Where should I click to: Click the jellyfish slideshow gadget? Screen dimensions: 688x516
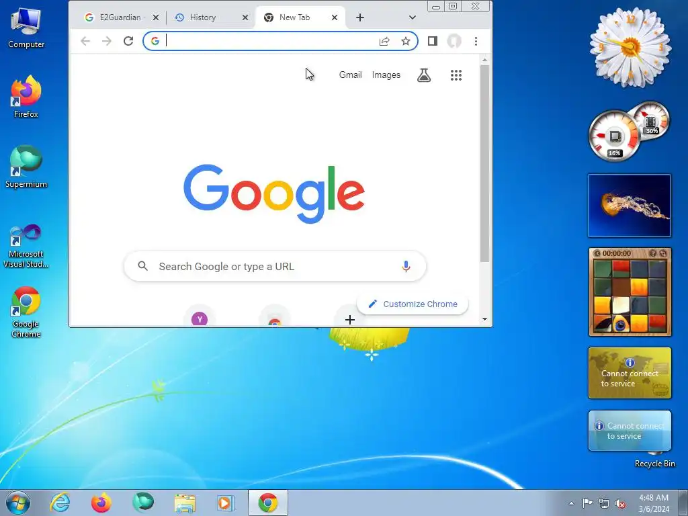click(x=629, y=206)
